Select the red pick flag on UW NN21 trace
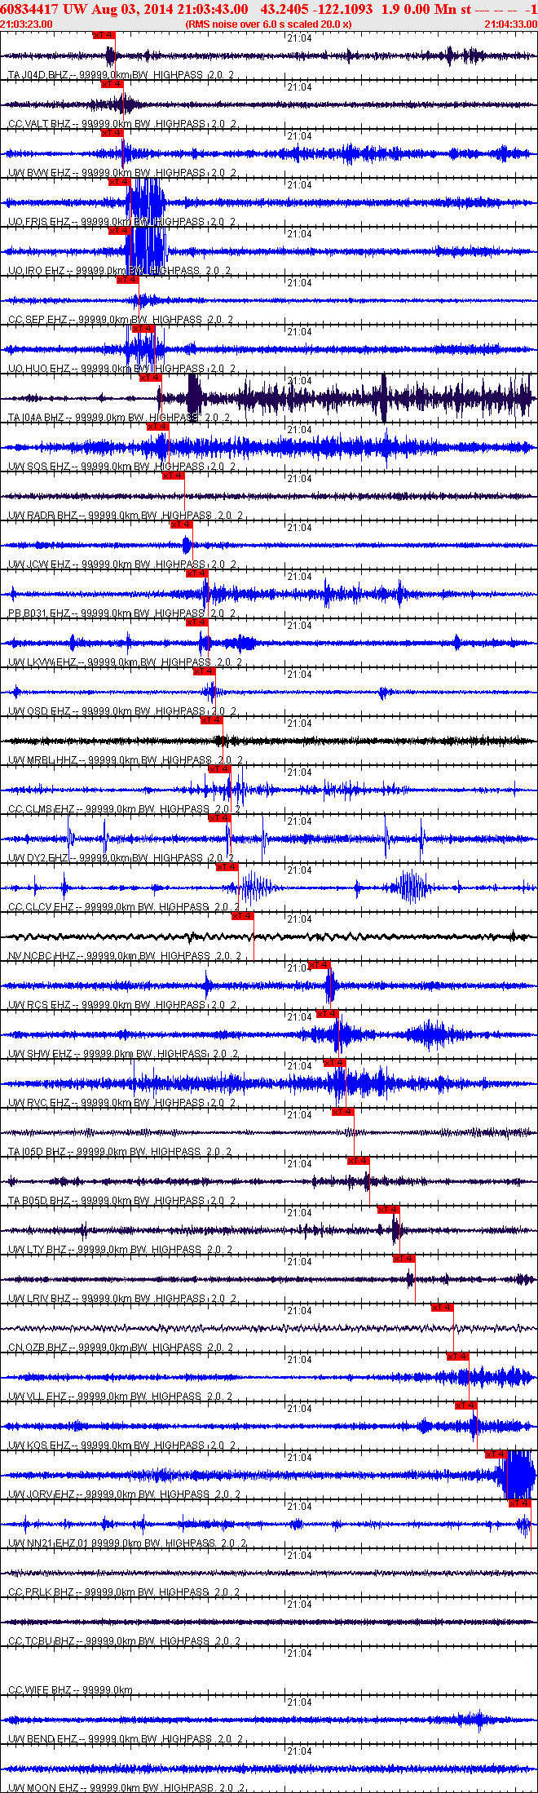This screenshot has height=1793, width=538. (x=519, y=1503)
